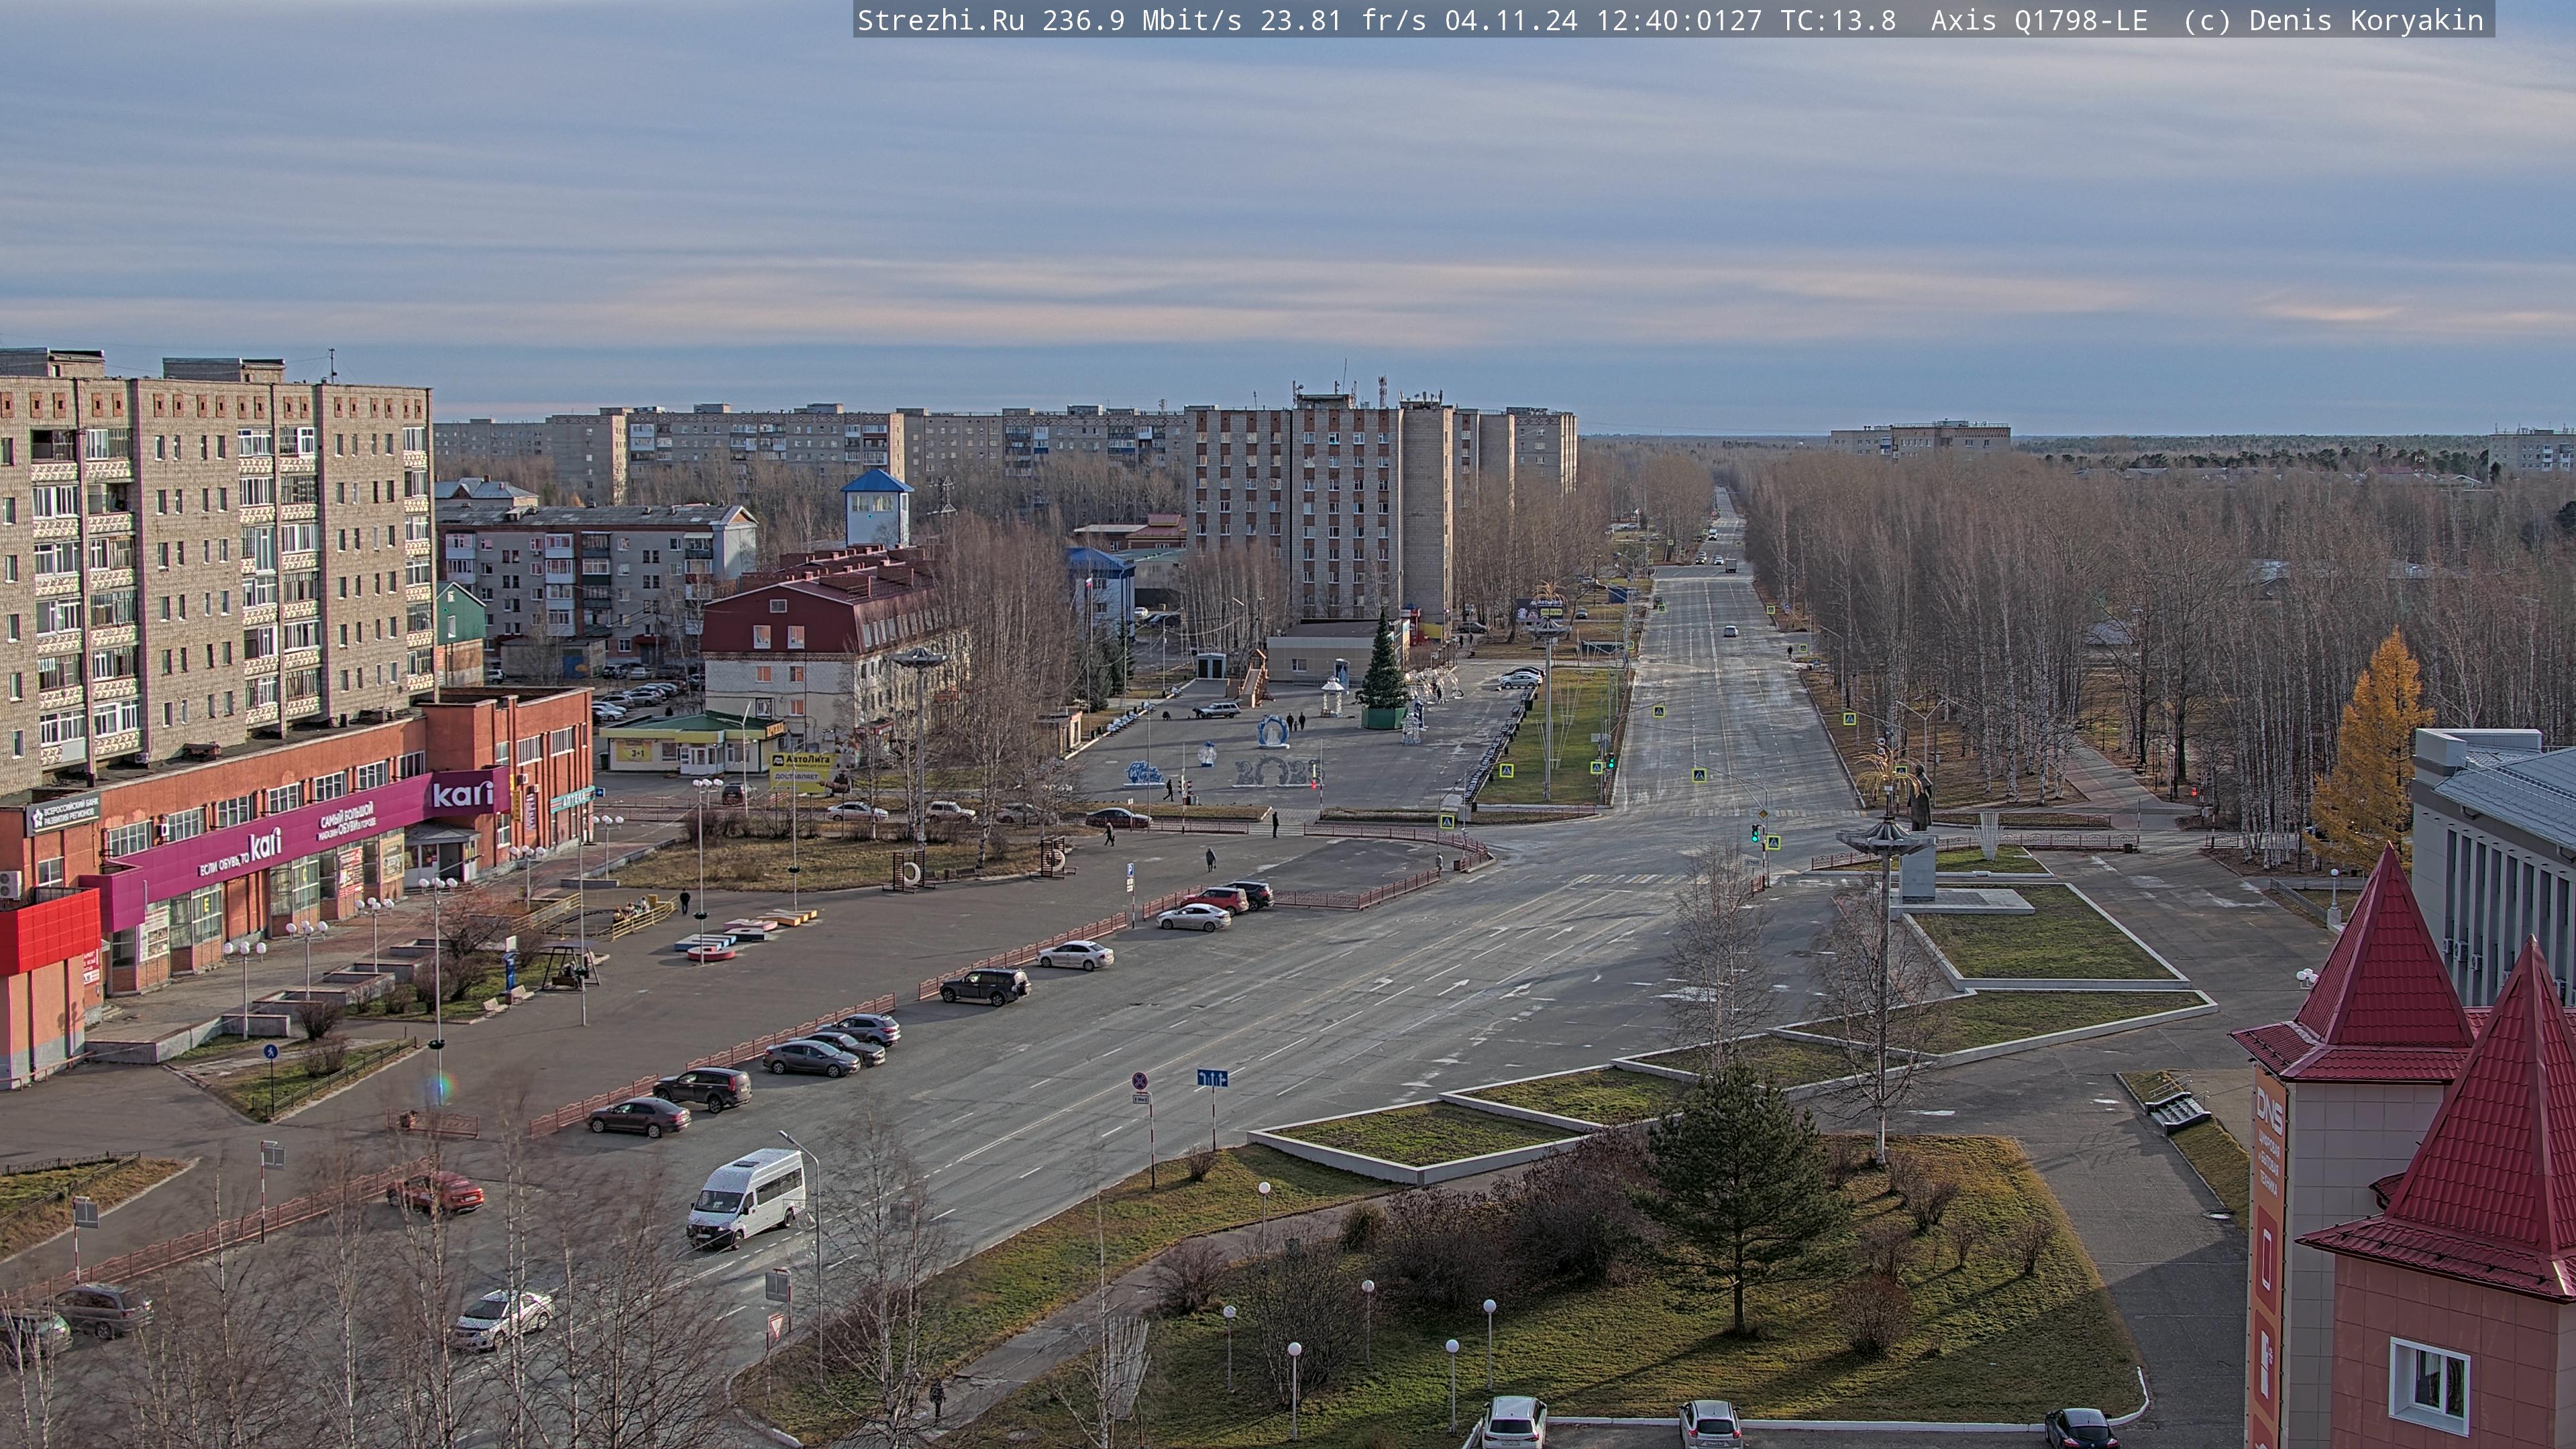The height and width of the screenshot is (1449, 2576).
Task: Select the TC:13.8 temperature reading
Action: 1838,21
